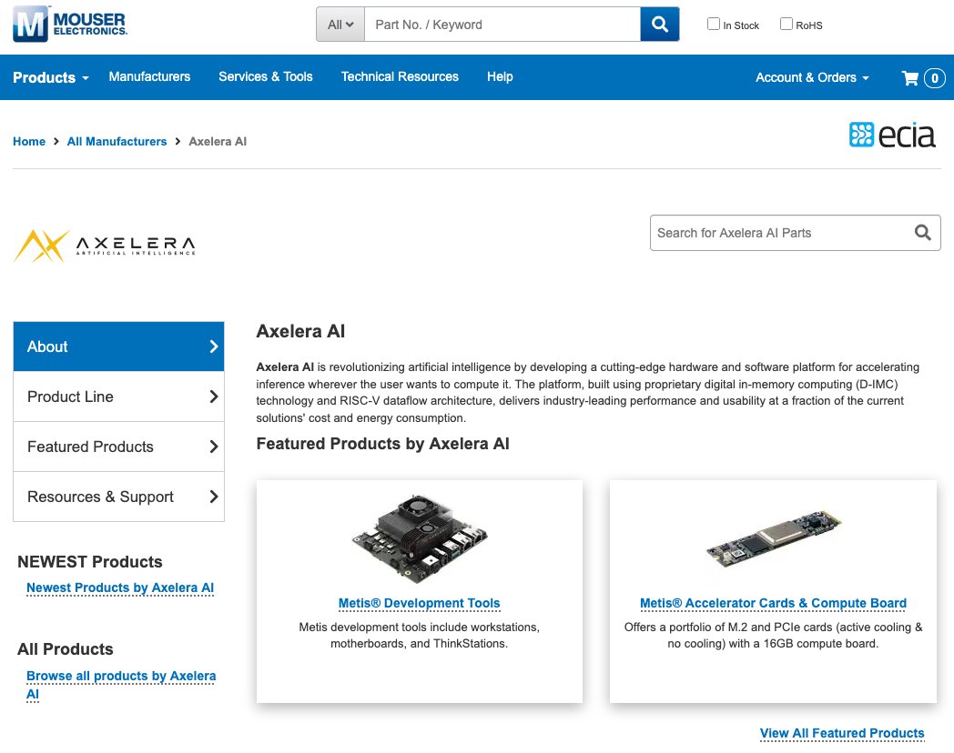Click the Axelera AI brand logo
954x753 pixels.
105,246
